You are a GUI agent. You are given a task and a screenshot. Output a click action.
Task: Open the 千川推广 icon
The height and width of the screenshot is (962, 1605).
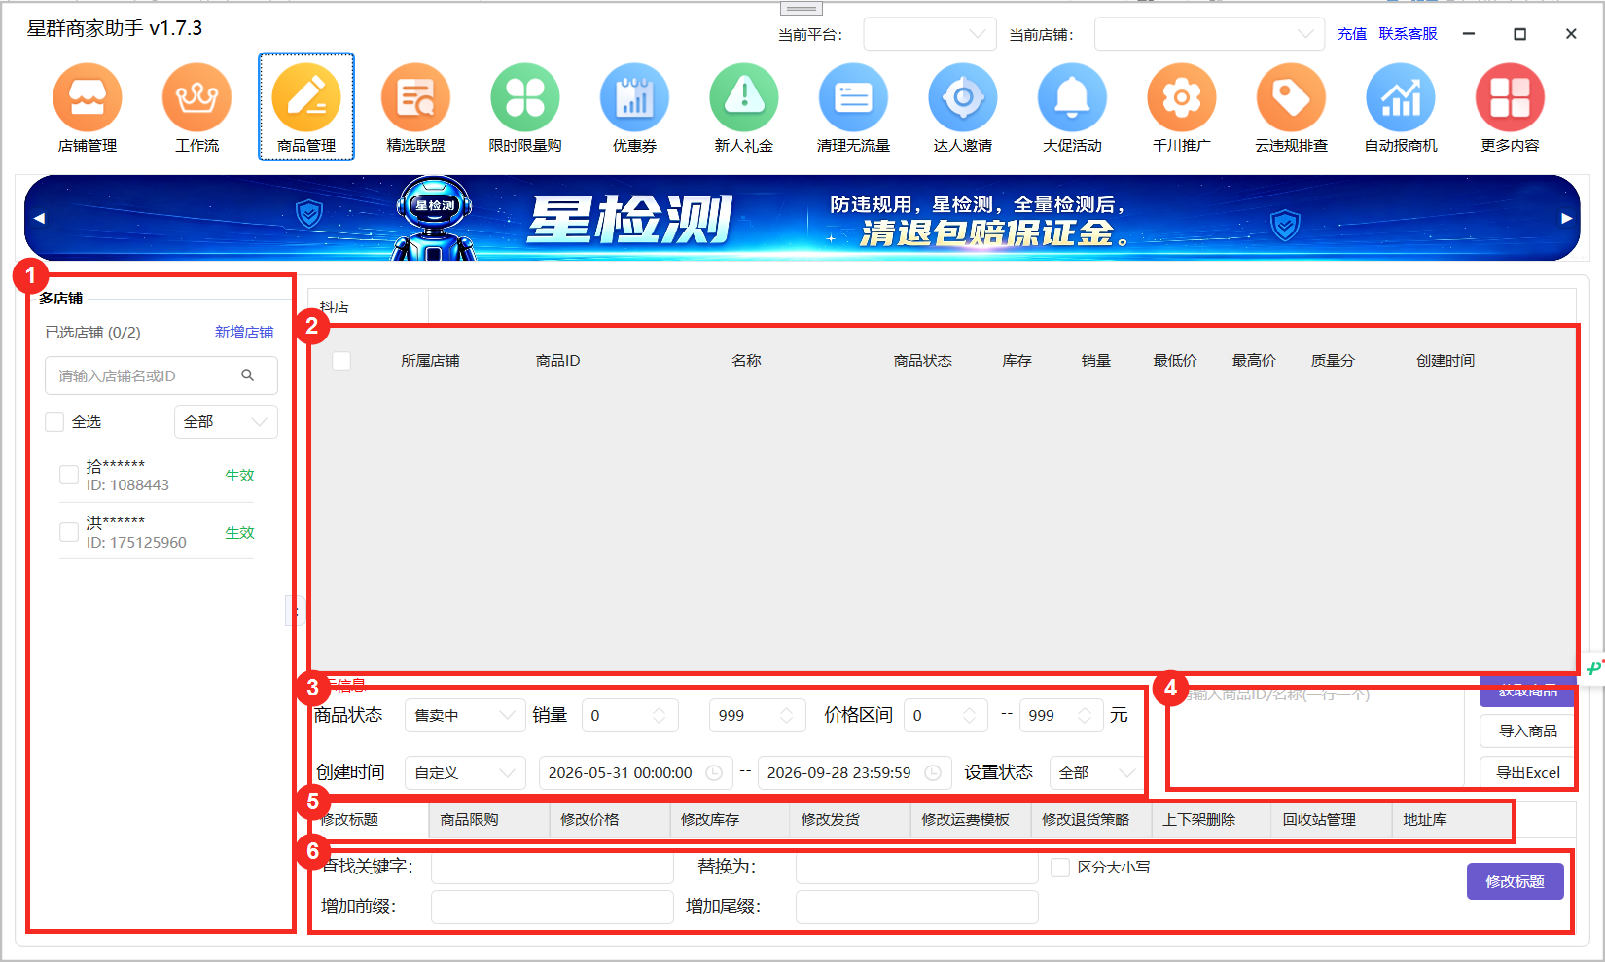1182,97
